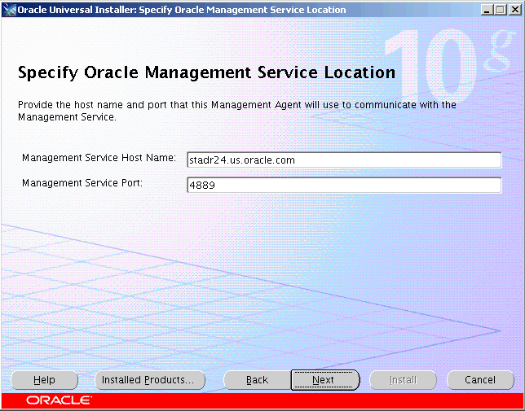This screenshot has width=525, height=411.
Task: Minimize the installer window
Action: pyautogui.click(x=487, y=10)
